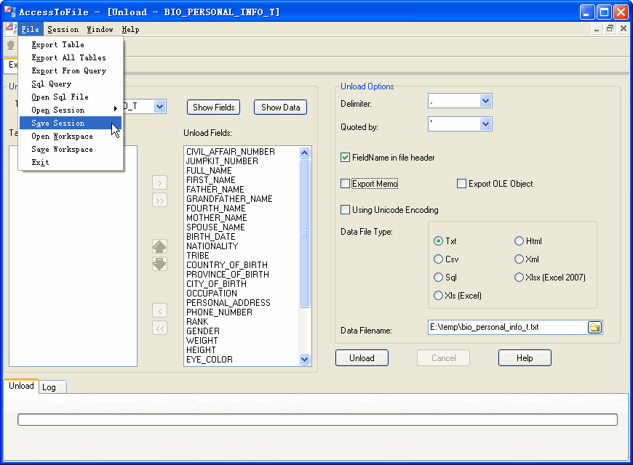The width and height of the screenshot is (633, 465).
Task: Browse for data file with folder icon
Action: [x=594, y=327]
